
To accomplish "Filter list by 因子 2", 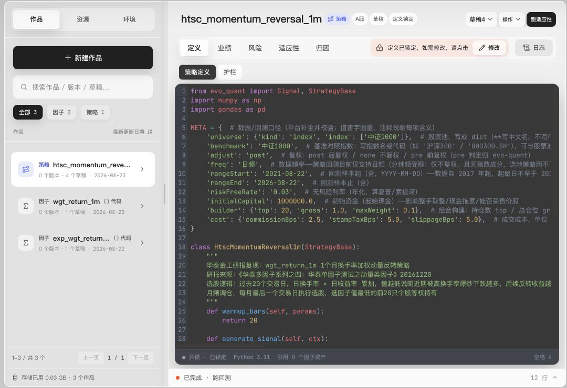I will tap(61, 112).
